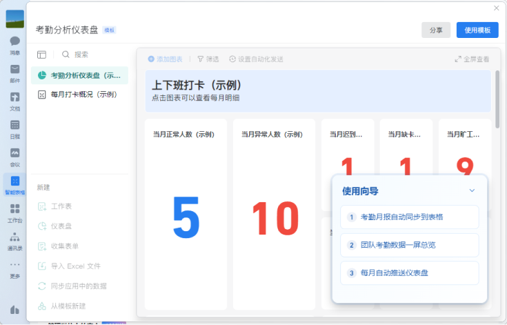Open the Meeting (会议) sidebar icon
This screenshot has width=507, height=325.
(x=15, y=157)
